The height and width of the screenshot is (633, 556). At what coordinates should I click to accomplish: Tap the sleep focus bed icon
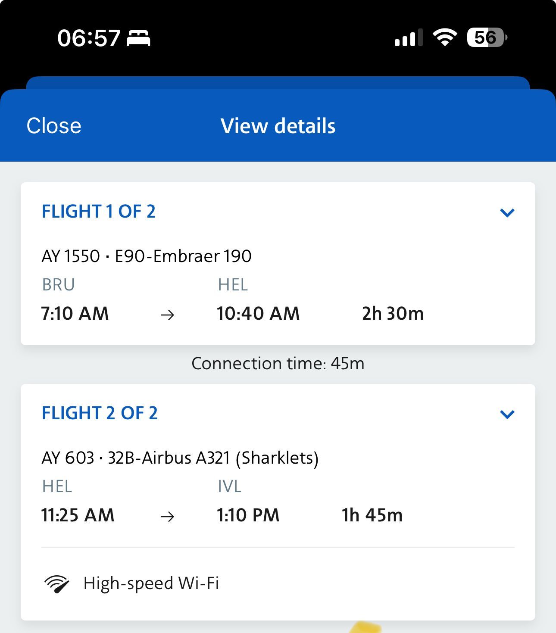[138, 38]
